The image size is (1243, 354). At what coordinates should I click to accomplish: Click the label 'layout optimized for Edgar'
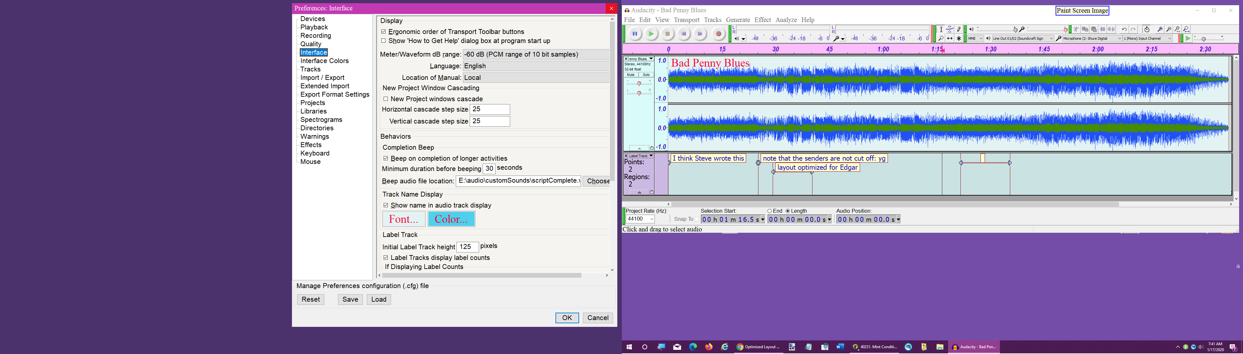click(818, 167)
